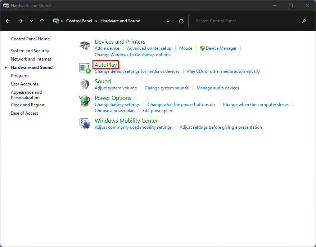
Task: Click Adjust system volume
Action: coord(116,88)
